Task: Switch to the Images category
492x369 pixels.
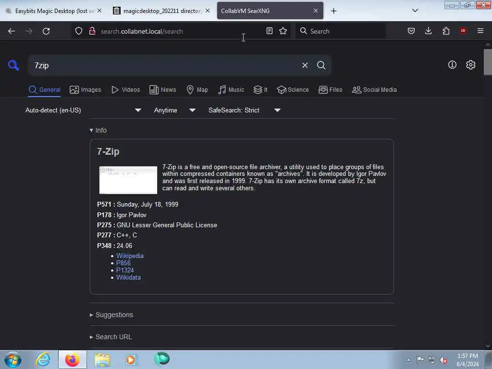Action: coord(86,90)
